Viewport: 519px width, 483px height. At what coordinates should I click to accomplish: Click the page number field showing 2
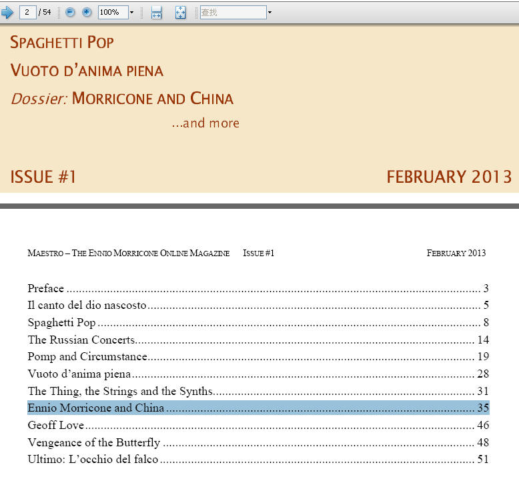point(28,13)
